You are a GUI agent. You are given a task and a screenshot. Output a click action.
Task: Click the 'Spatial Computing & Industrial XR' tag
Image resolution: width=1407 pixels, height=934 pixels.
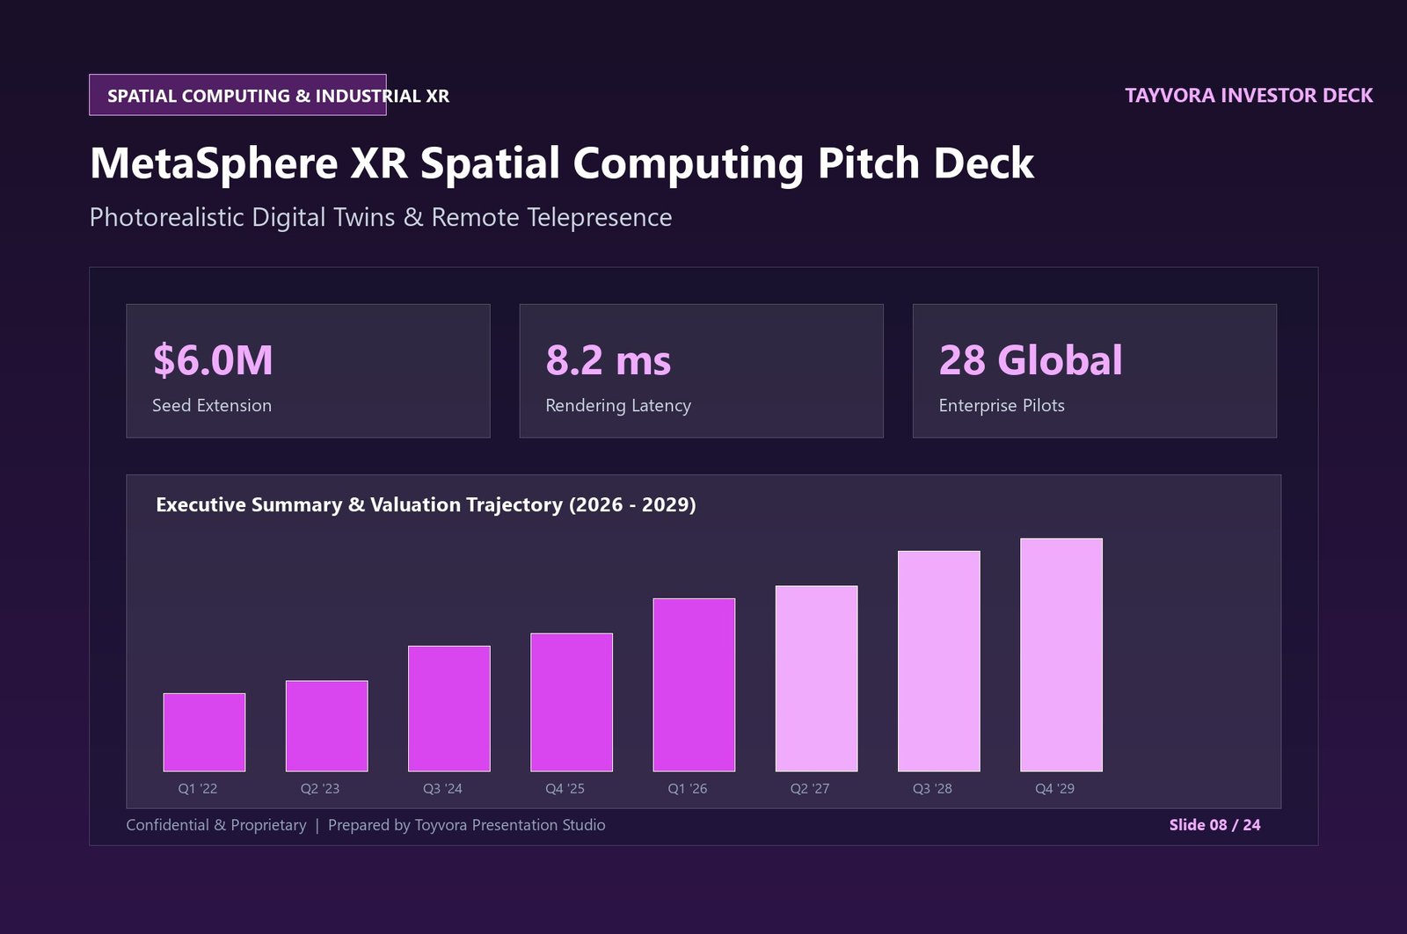click(x=237, y=95)
